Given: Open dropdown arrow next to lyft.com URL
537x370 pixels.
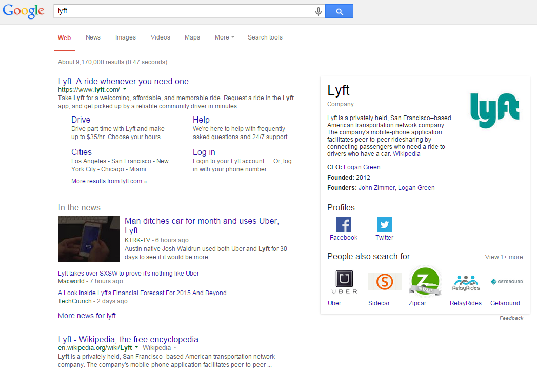Looking at the screenshot, I should [125, 90].
